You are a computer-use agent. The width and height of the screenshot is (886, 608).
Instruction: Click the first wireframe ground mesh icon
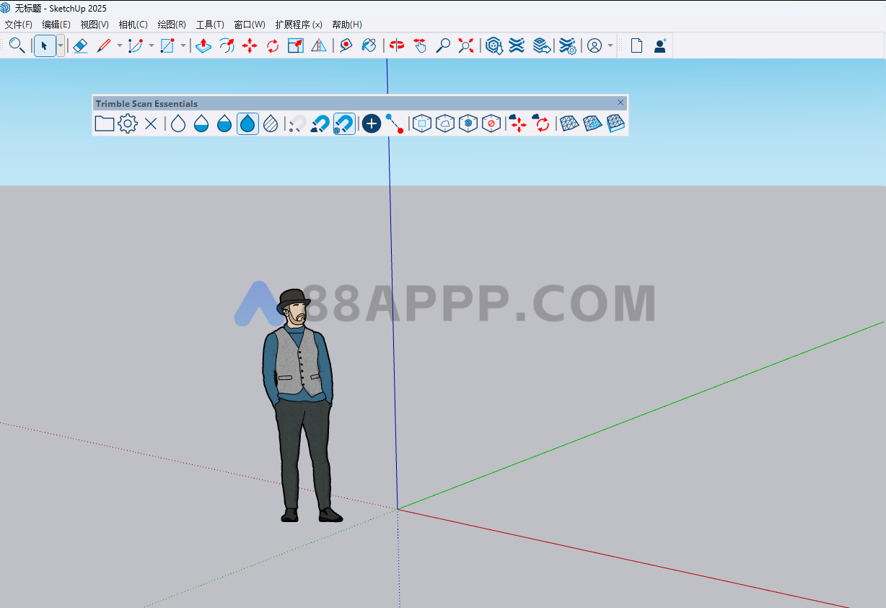(570, 123)
